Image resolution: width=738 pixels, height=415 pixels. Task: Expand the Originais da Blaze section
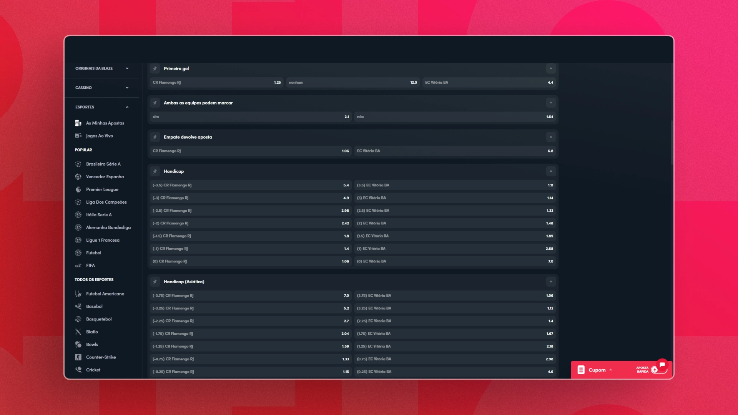127,68
